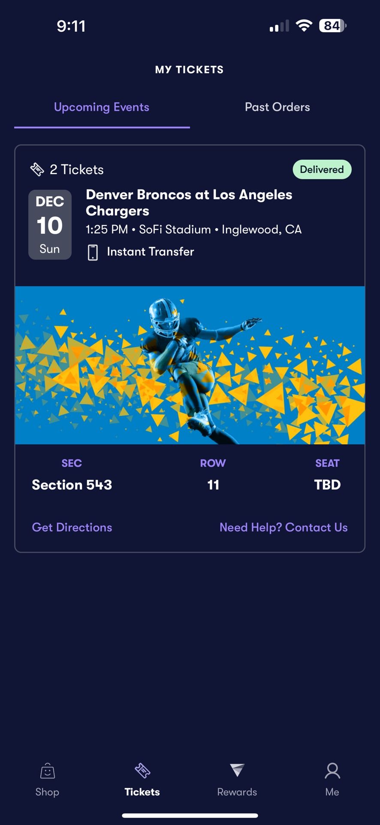Open Denver Broncos at Los Angeles Chargers title
This screenshot has height=825, width=380.
point(189,202)
